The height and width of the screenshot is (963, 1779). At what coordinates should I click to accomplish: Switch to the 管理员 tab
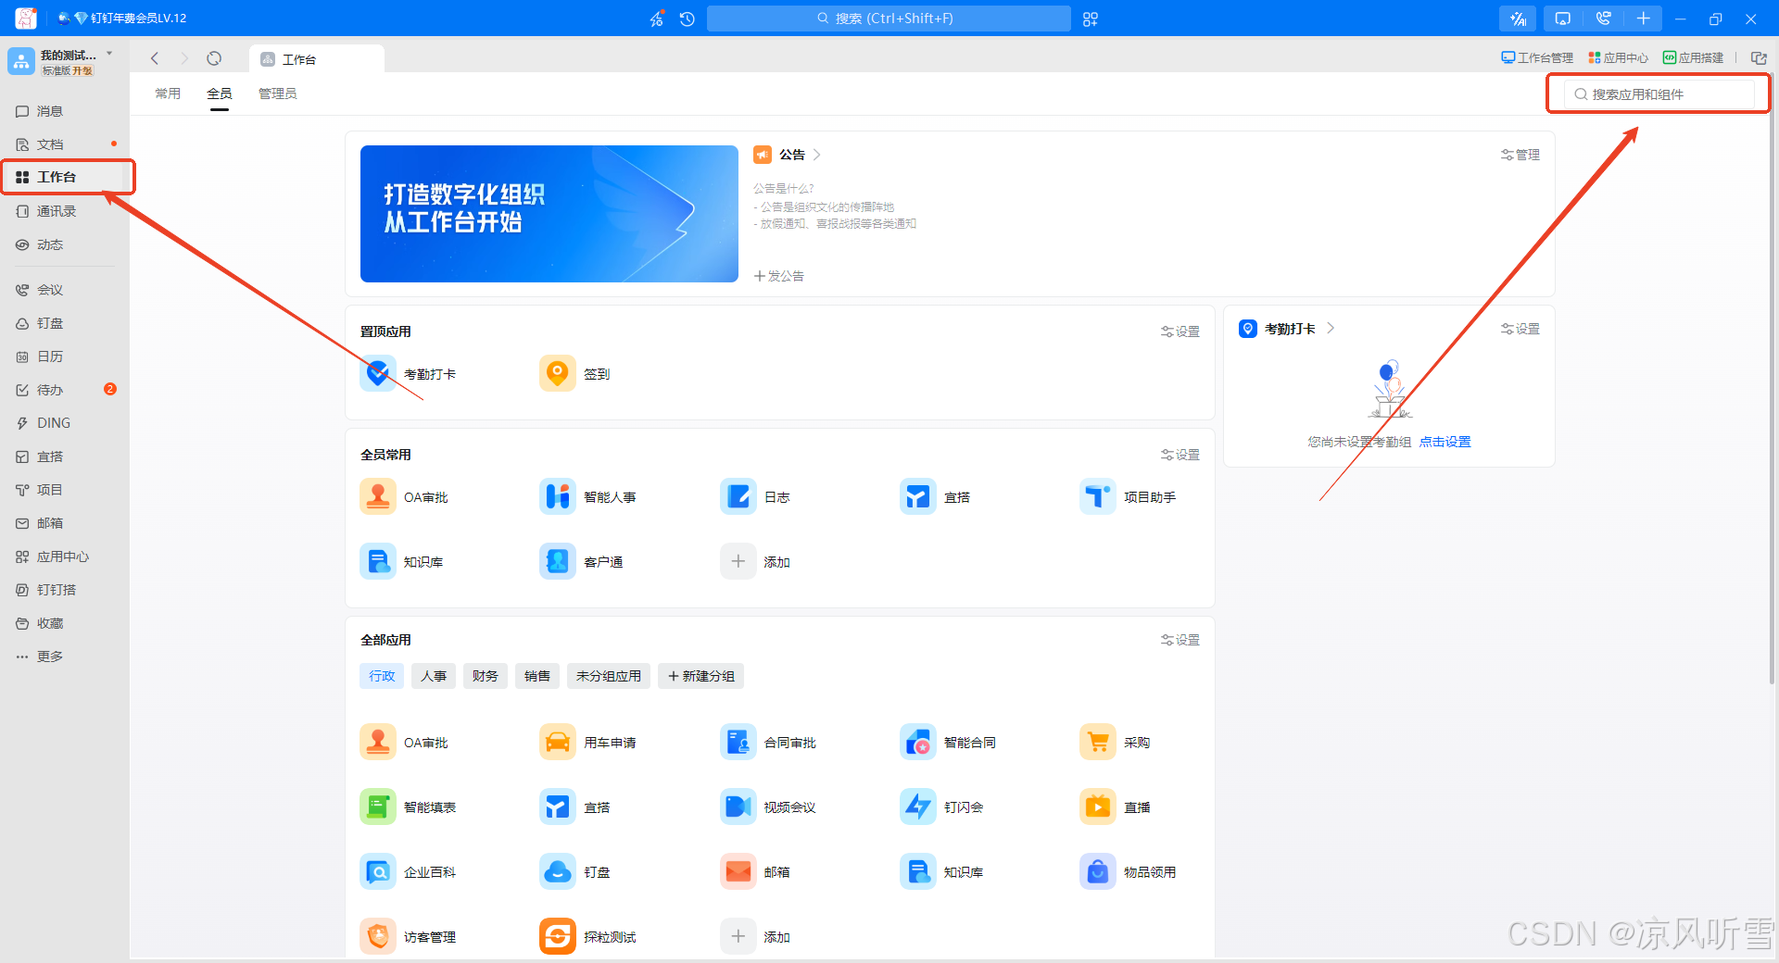[x=277, y=94]
